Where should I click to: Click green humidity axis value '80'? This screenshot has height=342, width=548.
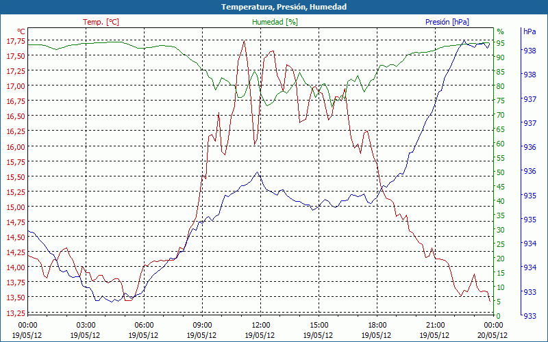tap(501, 86)
